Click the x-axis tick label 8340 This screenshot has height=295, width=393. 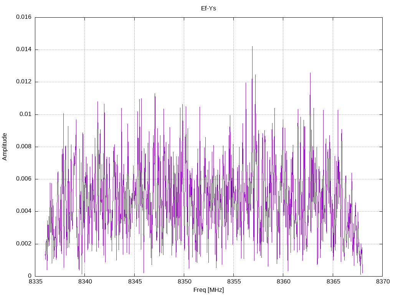coord(85,282)
